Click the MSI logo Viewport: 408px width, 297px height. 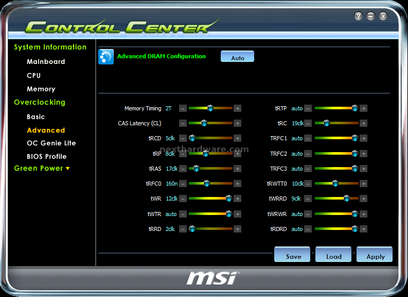pyautogui.click(x=212, y=278)
